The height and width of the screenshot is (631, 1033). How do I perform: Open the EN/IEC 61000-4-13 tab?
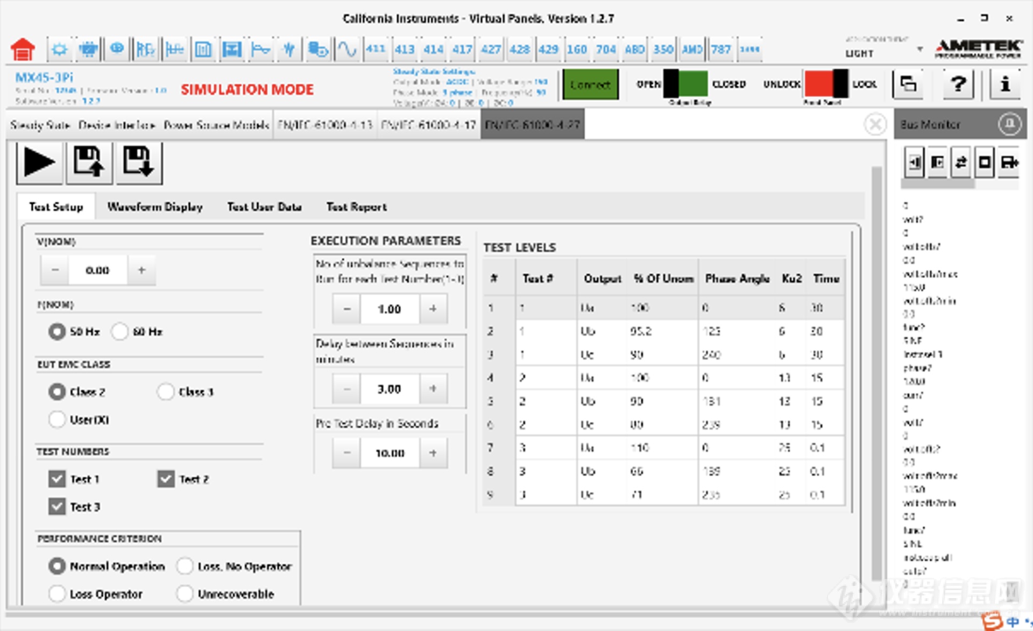(325, 125)
